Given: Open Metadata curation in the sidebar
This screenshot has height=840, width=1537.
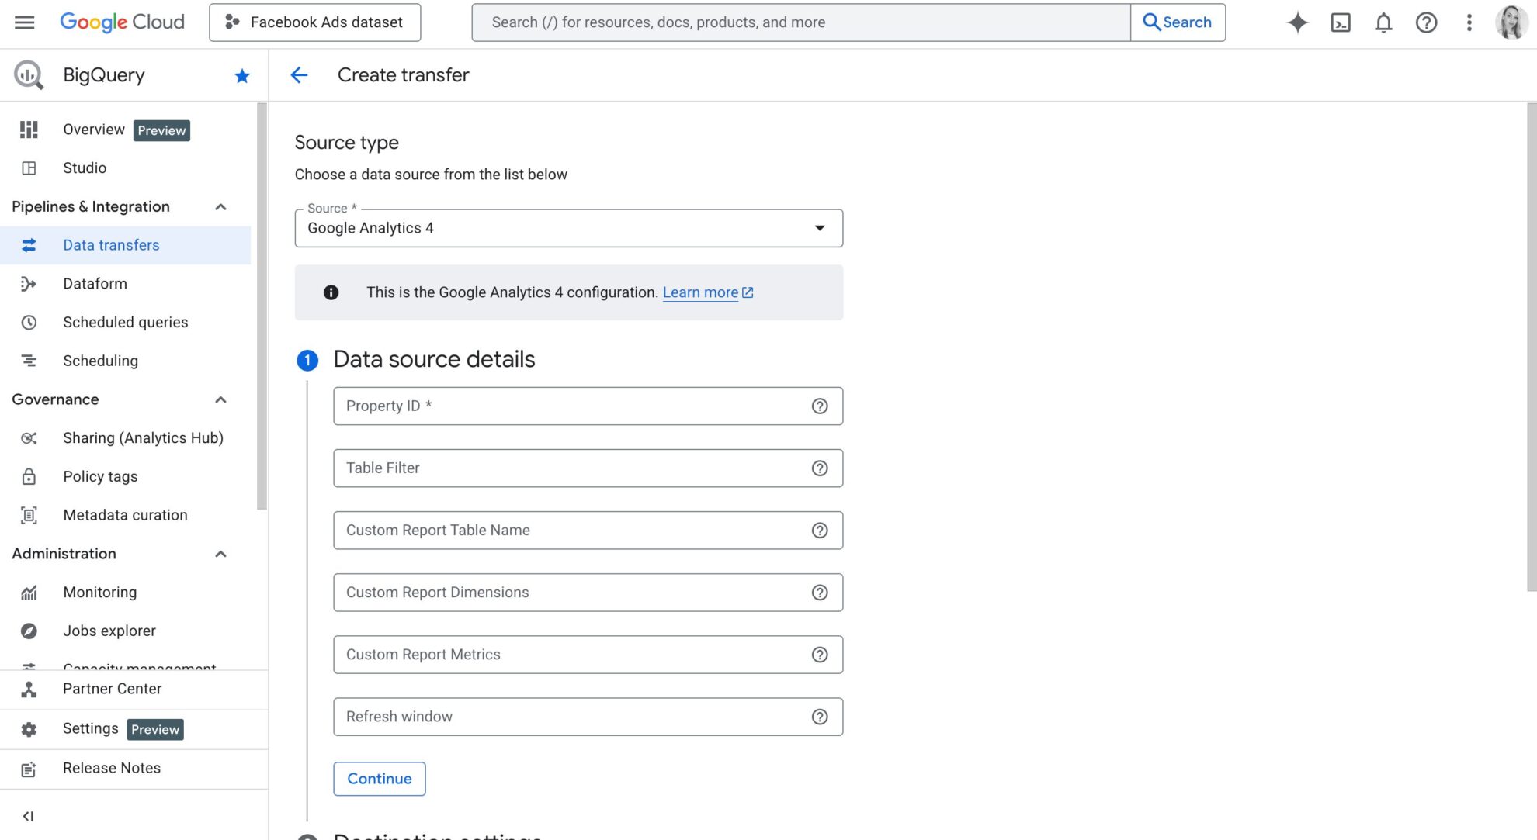Looking at the screenshot, I should tap(126, 515).
